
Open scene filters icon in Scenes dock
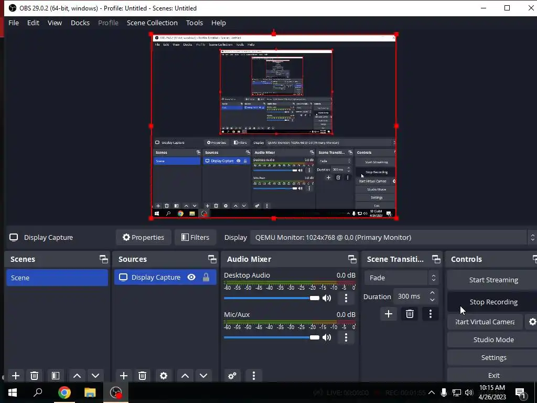(x=56, y=376)
